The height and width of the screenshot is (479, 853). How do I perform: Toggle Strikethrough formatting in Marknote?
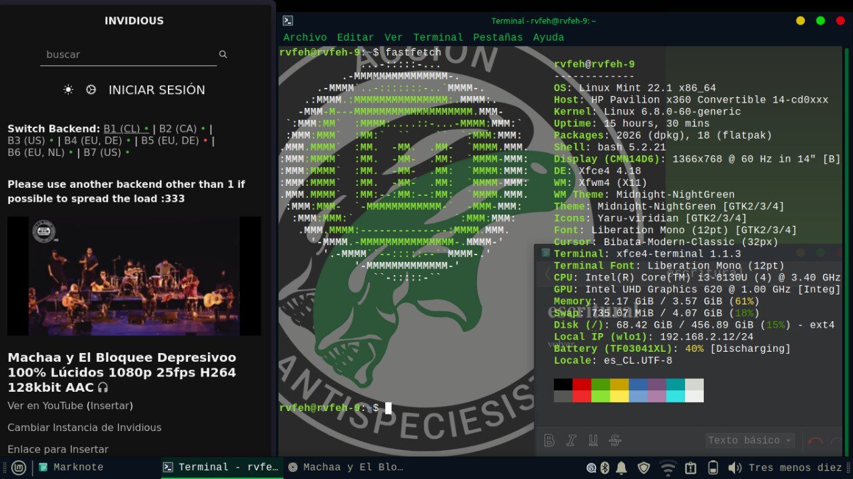pos(615,440)
